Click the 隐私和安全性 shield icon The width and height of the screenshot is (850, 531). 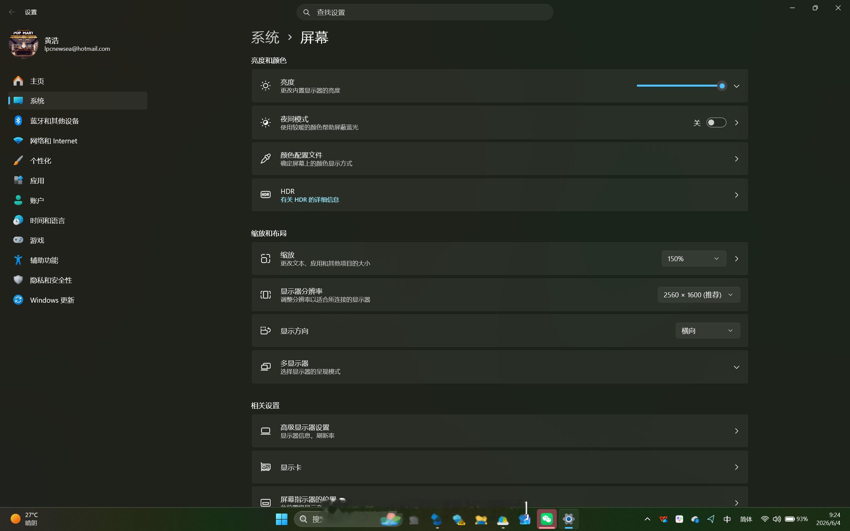coord(18,280)
